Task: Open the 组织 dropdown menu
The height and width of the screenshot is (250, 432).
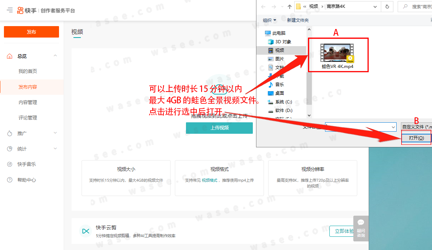Action: tap(269, 20)
